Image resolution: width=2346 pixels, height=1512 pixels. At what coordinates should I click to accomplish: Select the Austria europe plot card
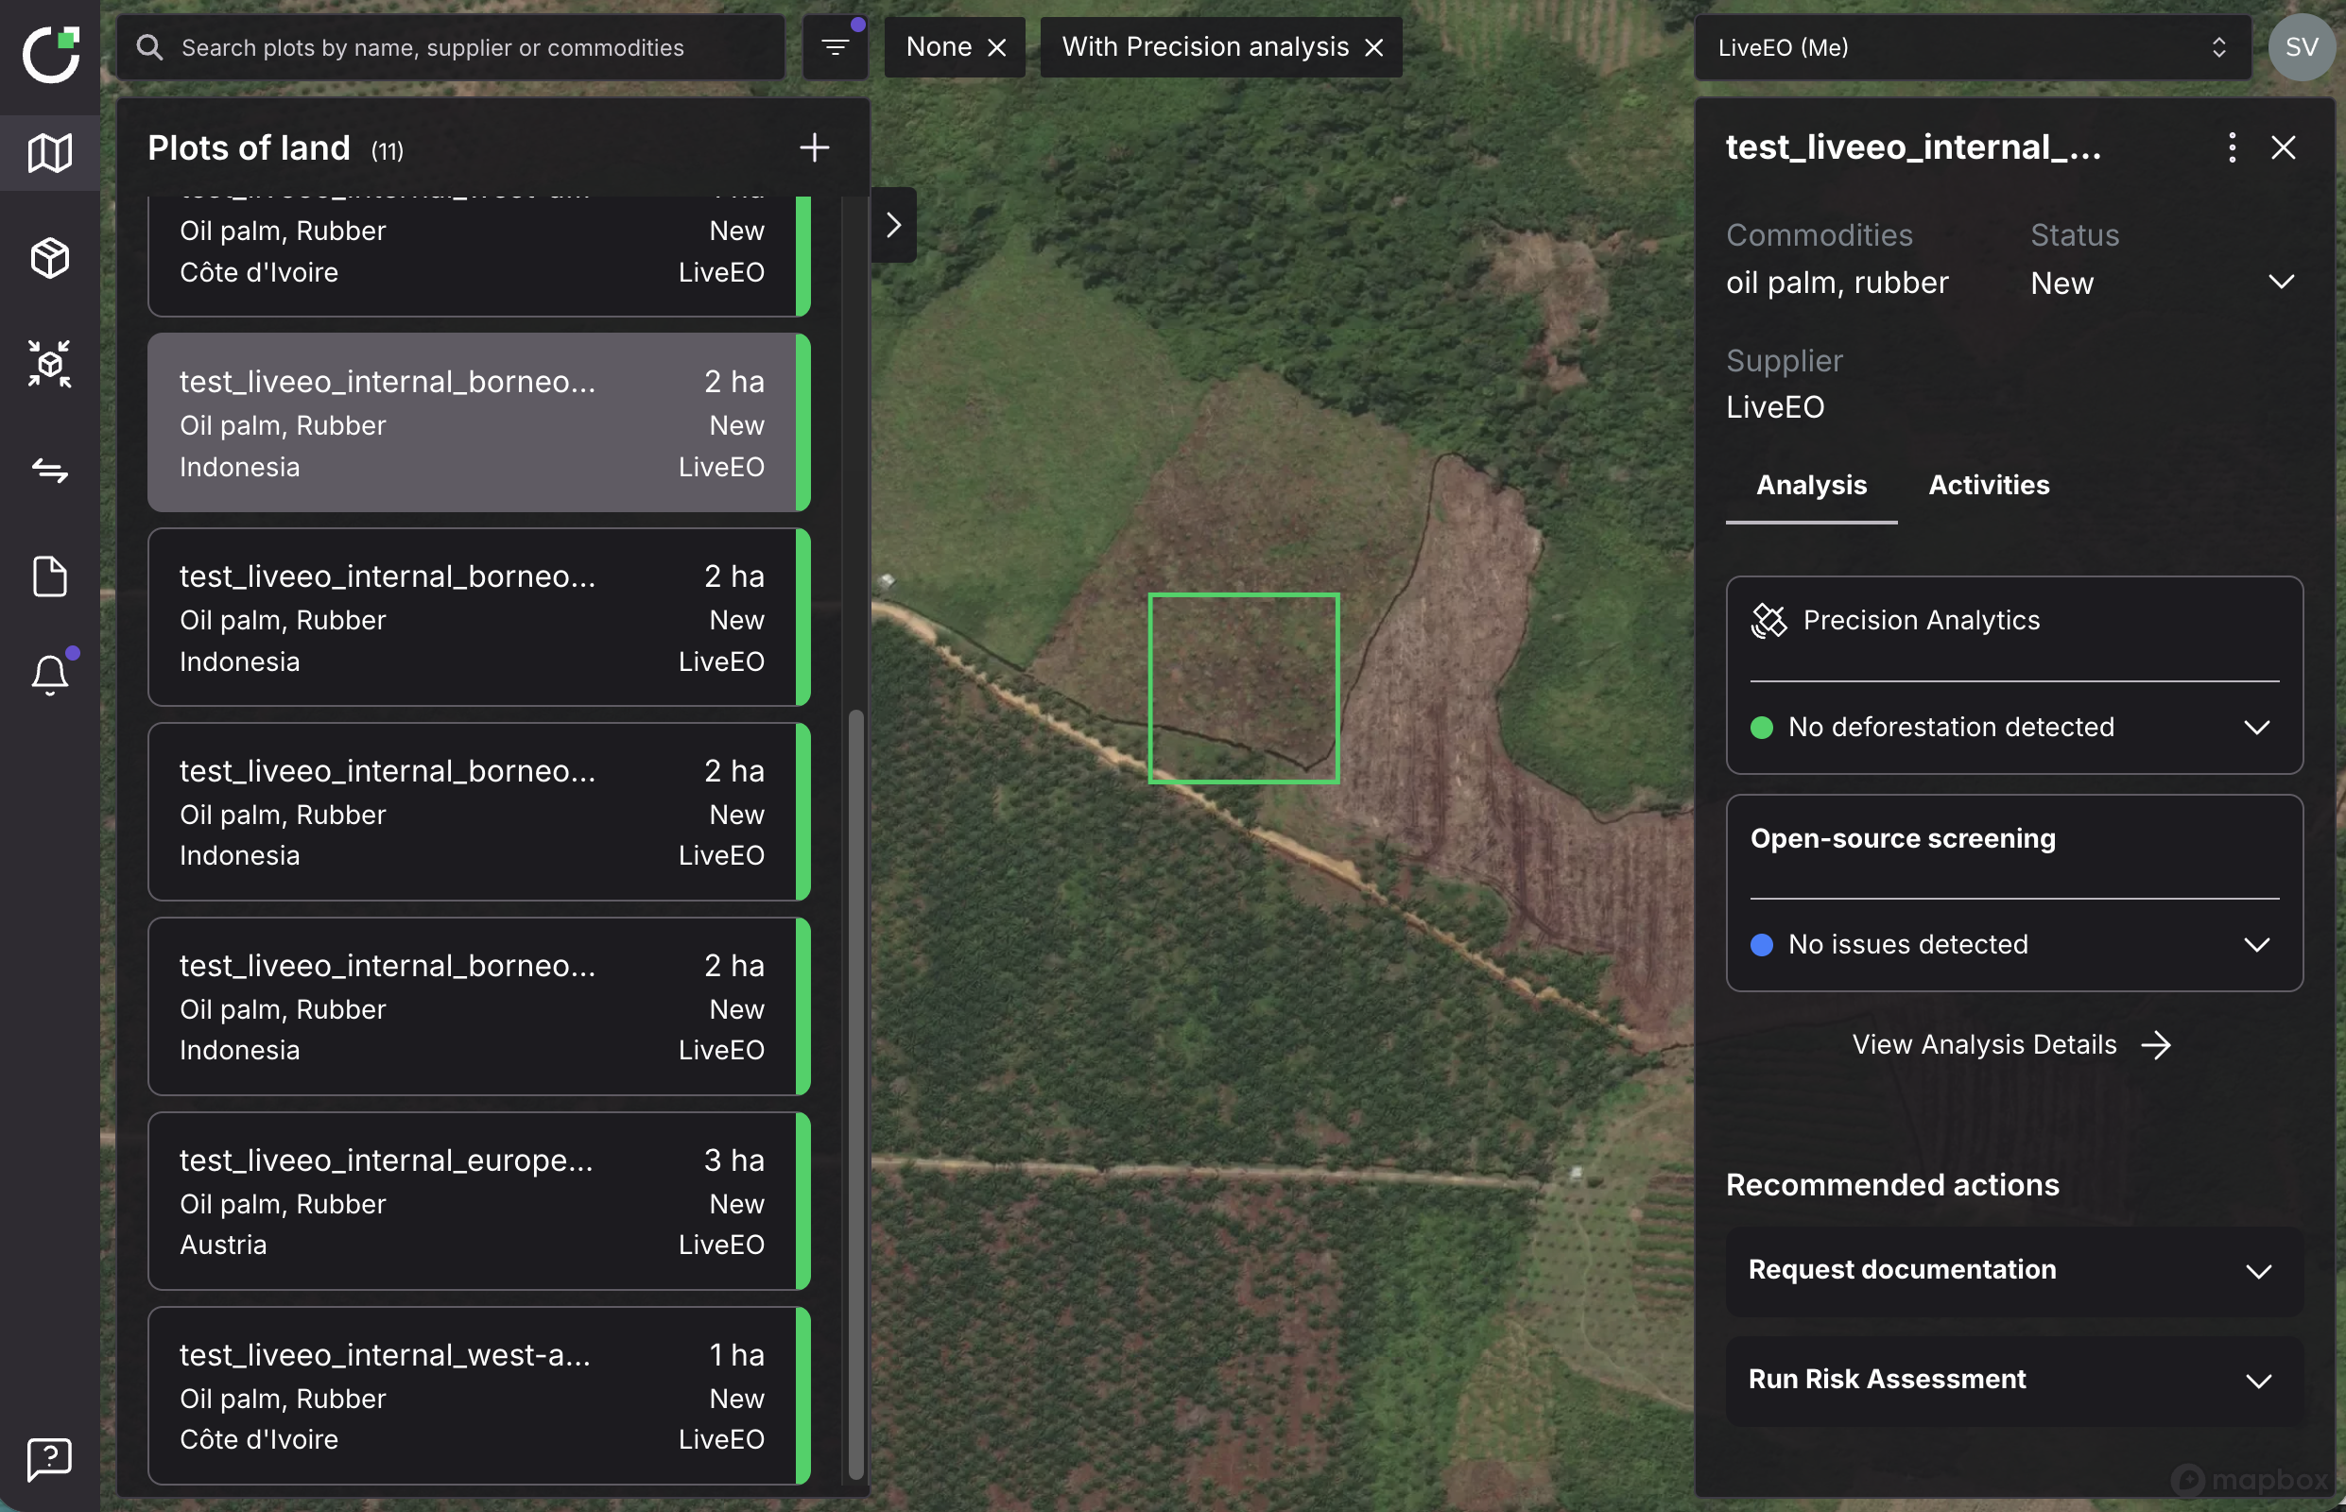coord(472,1202)
